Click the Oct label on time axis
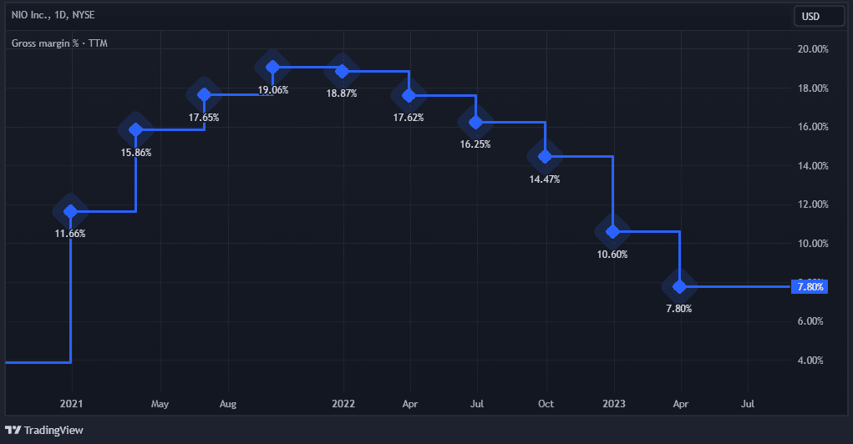The width and height of the screenshot is (853, 444). (x=546, y=404)
